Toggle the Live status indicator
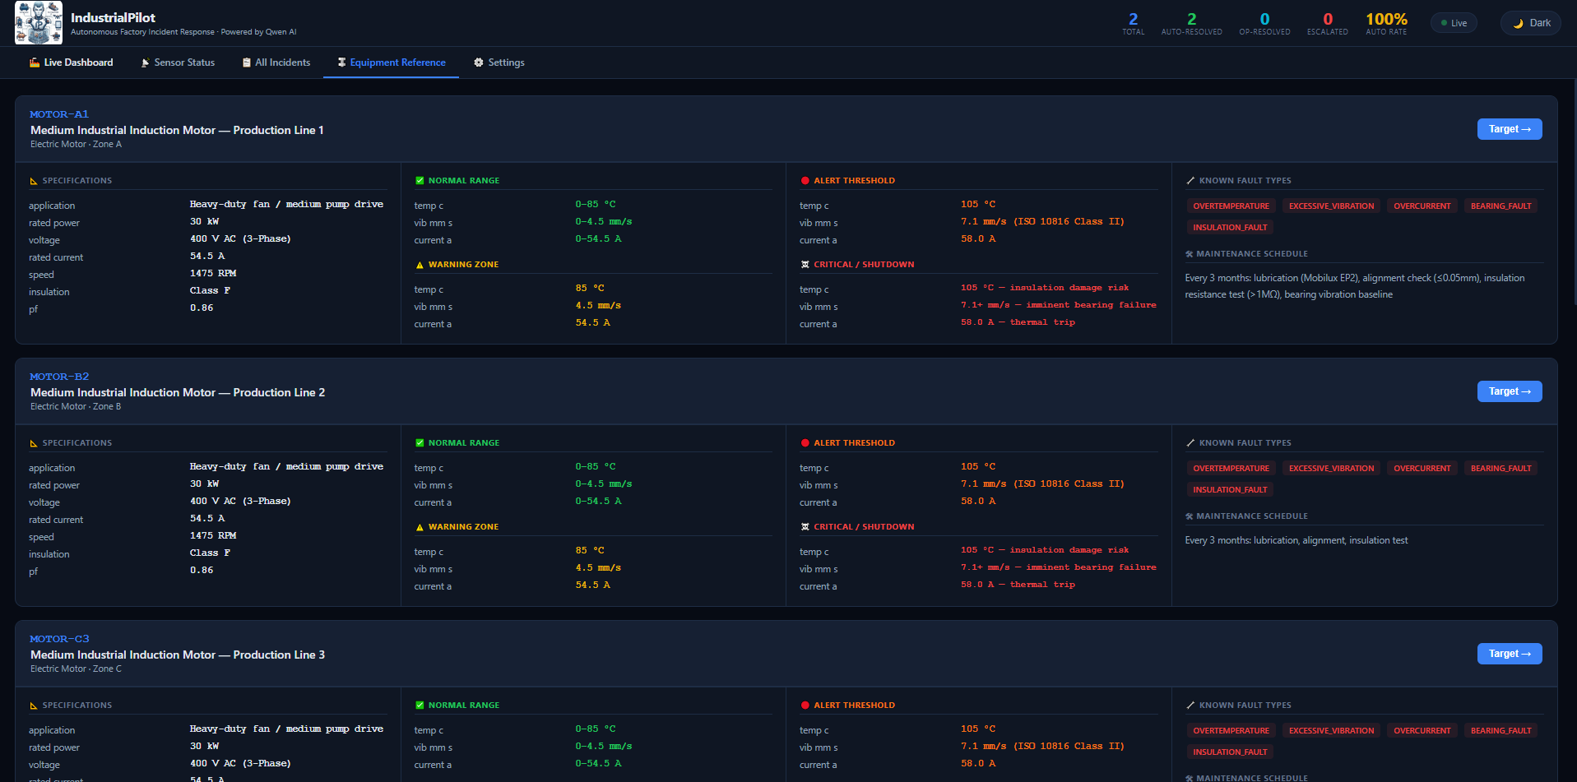This screenshot has height=782, width=1577. pyautogui.click(x=1454, y=23)
